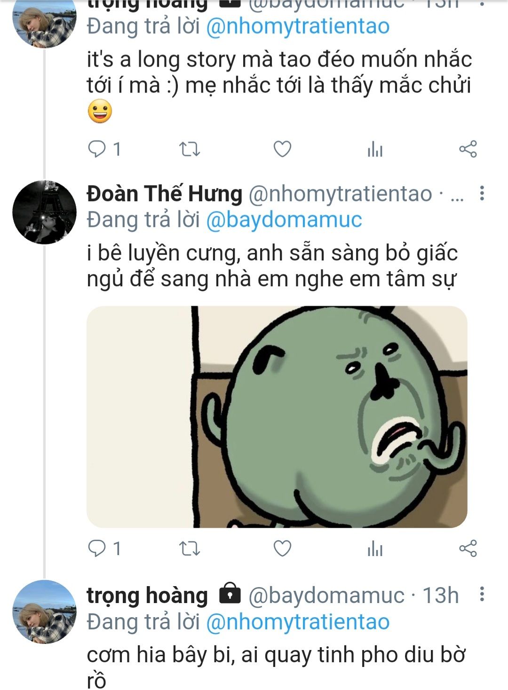The width and height of the screenshot is (508, 690).
Task: View analytics for Đoàn Thế Hưng's tweet
Action: point(375,548)
